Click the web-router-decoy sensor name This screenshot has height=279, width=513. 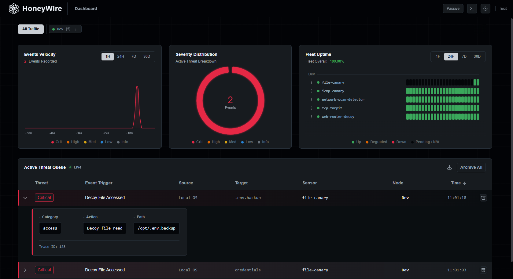tap(338, 117)
